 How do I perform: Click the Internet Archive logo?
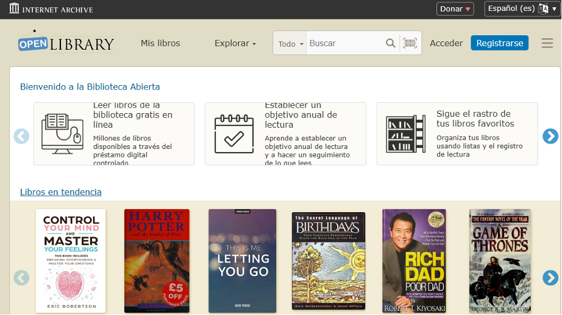click(51, 9)
